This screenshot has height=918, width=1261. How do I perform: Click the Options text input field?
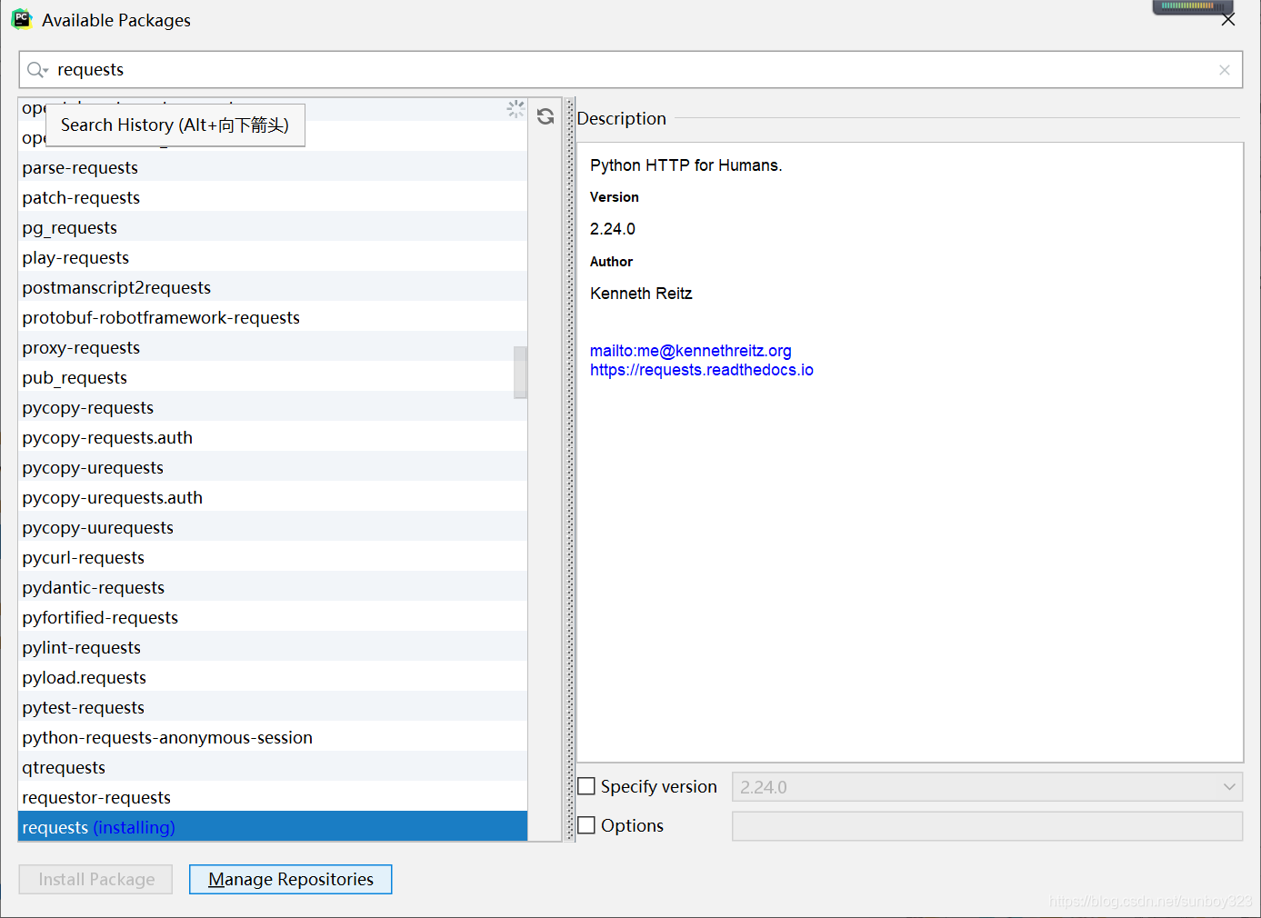click(987, 826)
